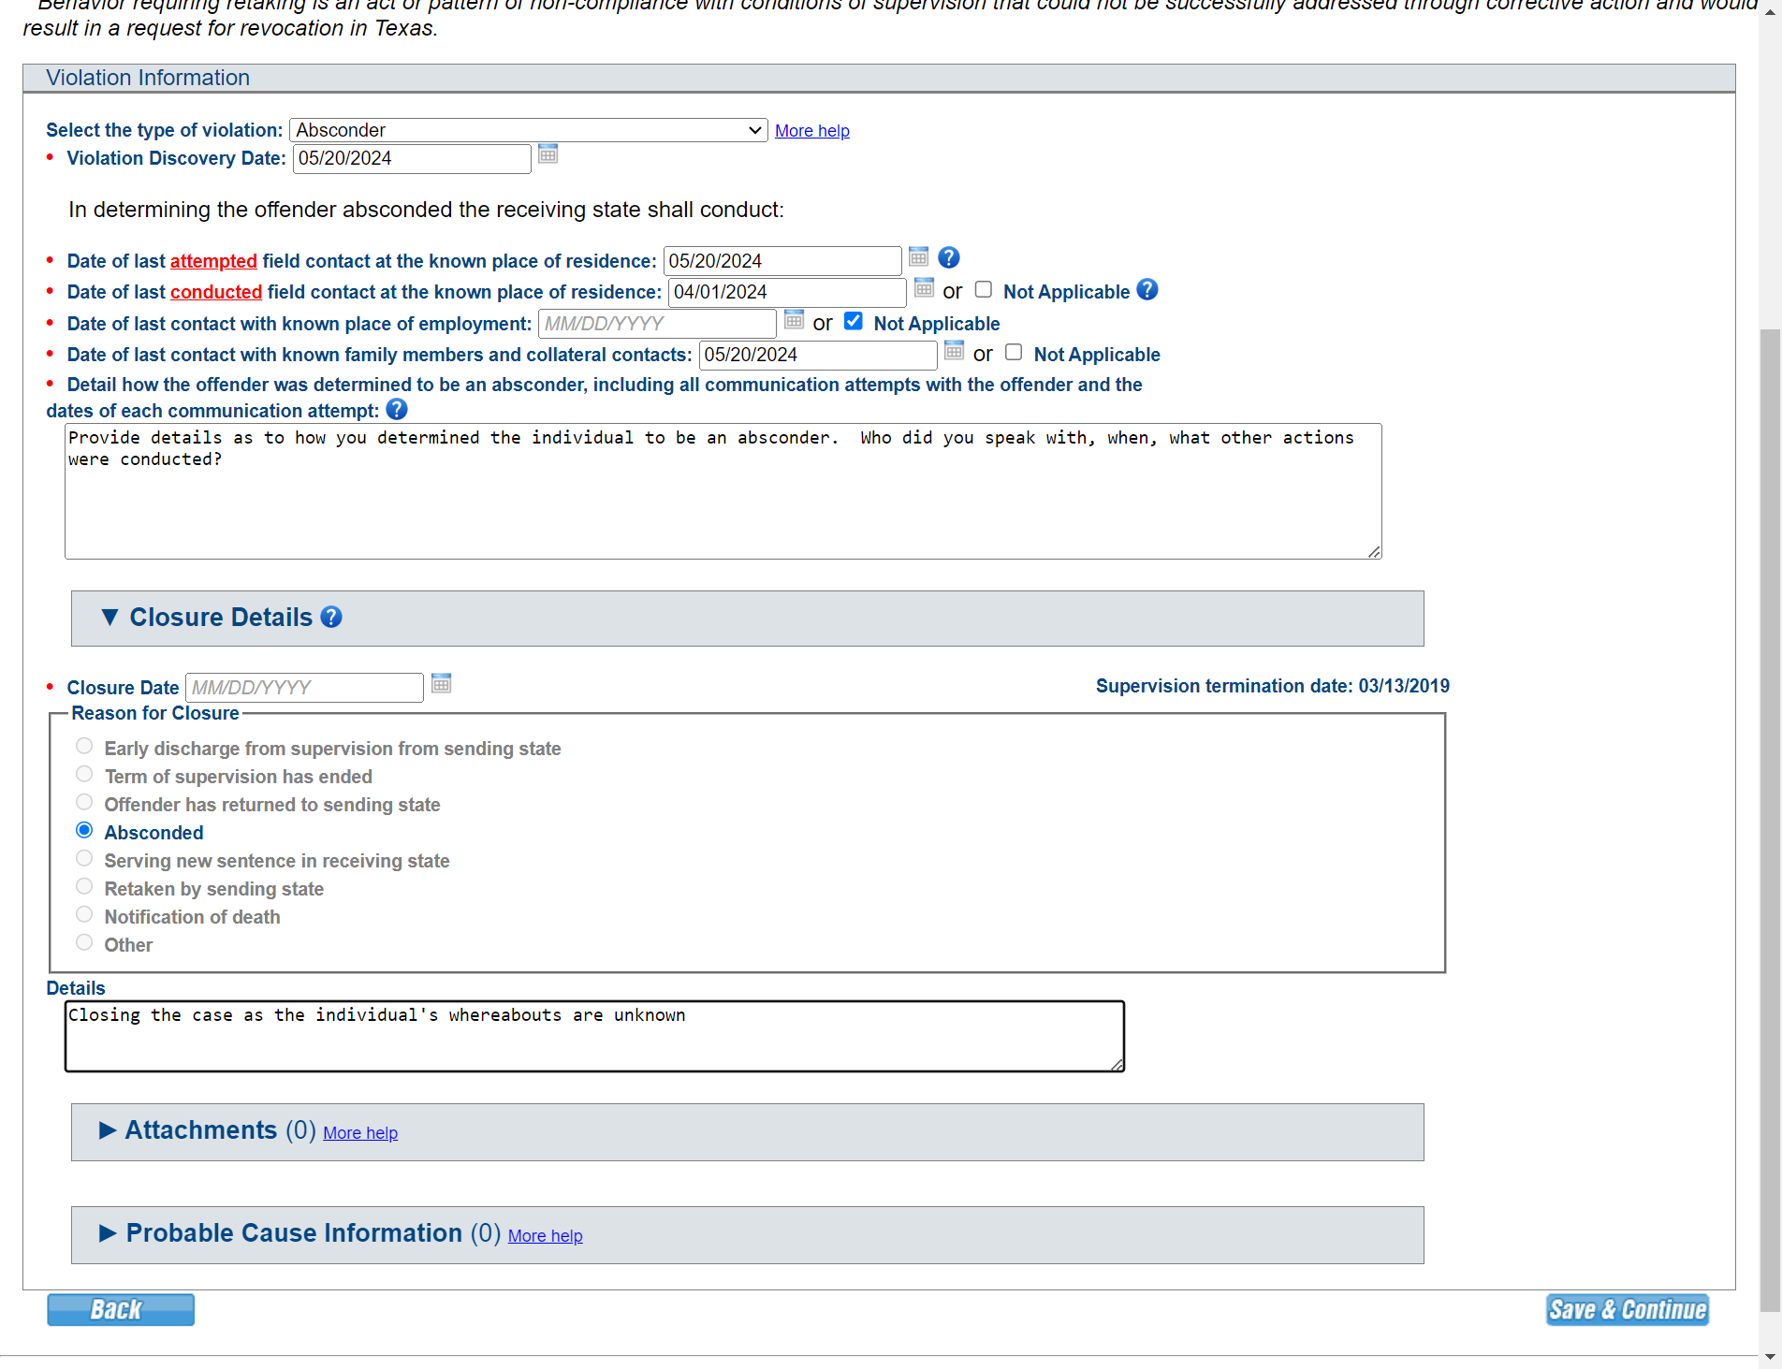Click the Closure Date input field

[304, 688]
